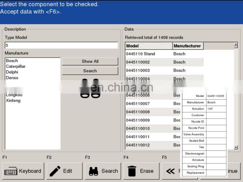Select Bosch in the Manufacture list
The image size is (243, 182).
pyautogui.click(x=12, y=61)
